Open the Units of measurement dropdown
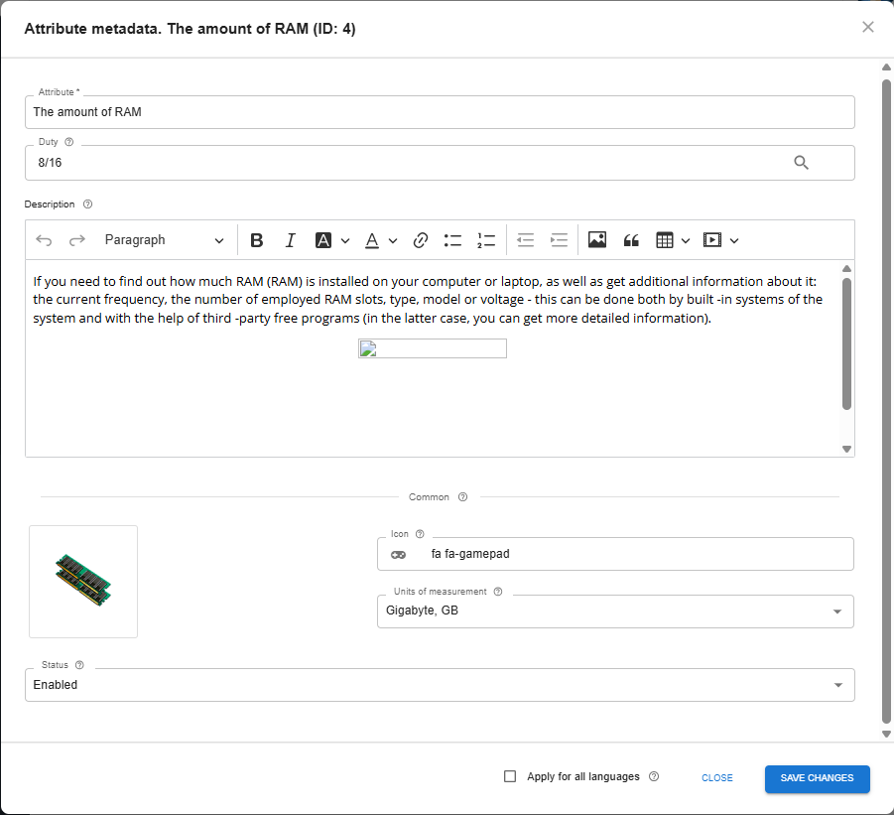 pos(839,611)
